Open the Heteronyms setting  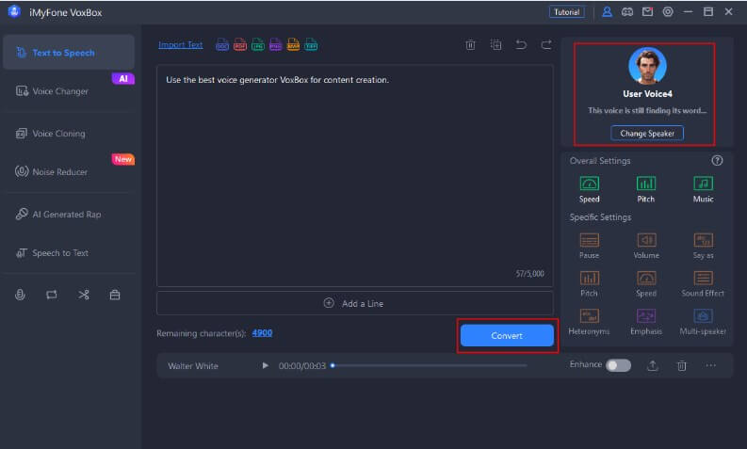pyautogui.click(x=590, y=322)
